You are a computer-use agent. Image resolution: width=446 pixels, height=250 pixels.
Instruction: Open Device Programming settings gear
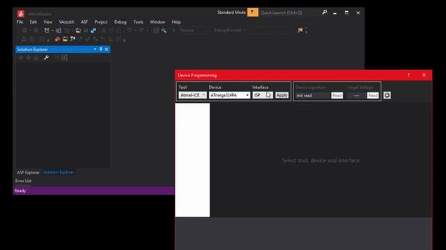click(x=387, y=95)
